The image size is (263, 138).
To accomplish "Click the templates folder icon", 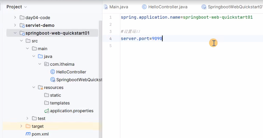I will point(47,103).
